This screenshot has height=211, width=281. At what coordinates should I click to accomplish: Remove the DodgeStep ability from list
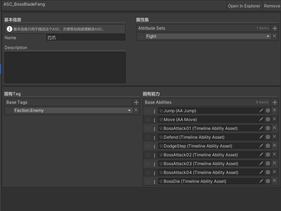point(274,145)
